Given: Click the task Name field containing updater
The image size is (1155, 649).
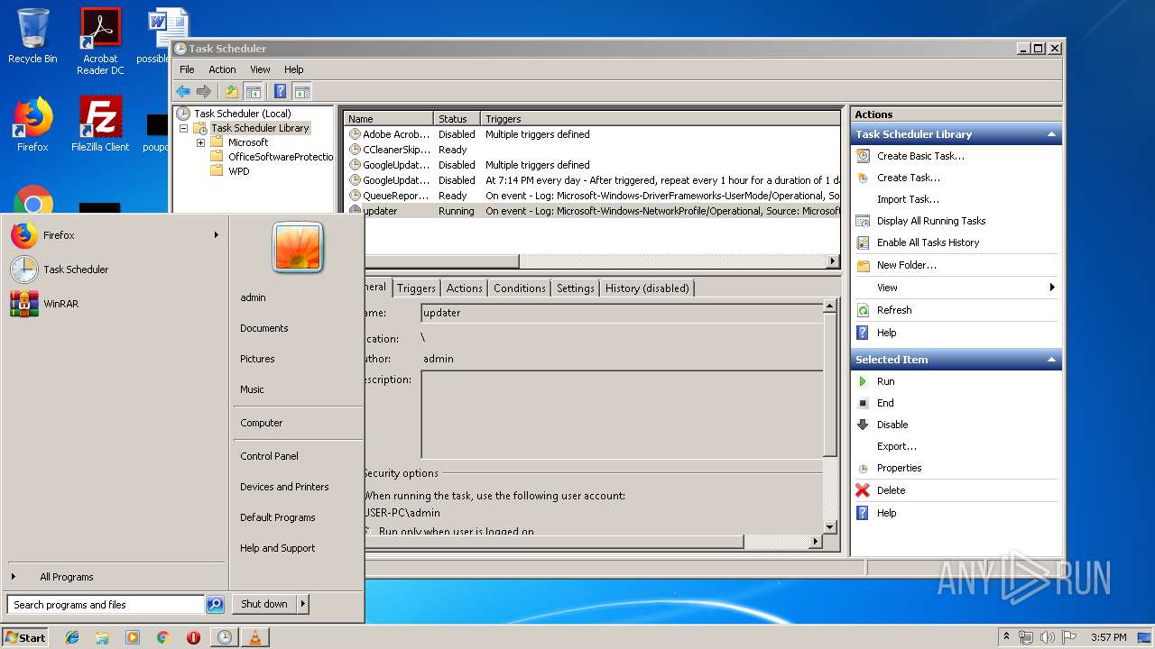Looking at the screenshot, I should tap(621, 313).
